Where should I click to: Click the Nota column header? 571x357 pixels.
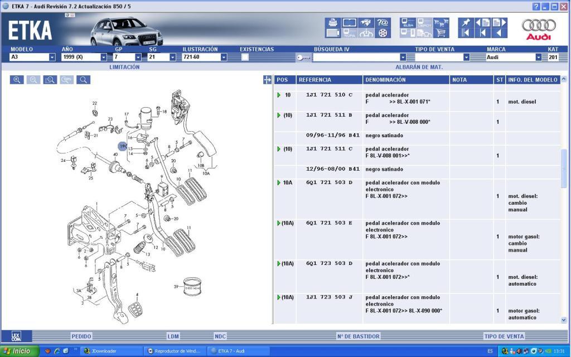coord(472,80)
